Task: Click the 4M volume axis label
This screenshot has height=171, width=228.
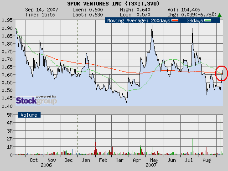Action: 10,123
